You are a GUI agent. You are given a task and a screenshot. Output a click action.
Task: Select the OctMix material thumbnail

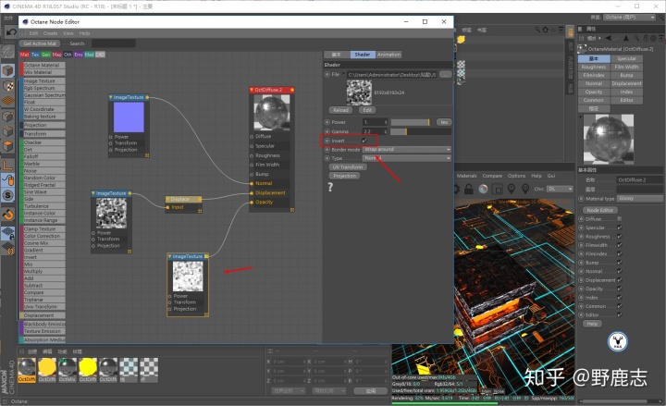tap(68, 370)
